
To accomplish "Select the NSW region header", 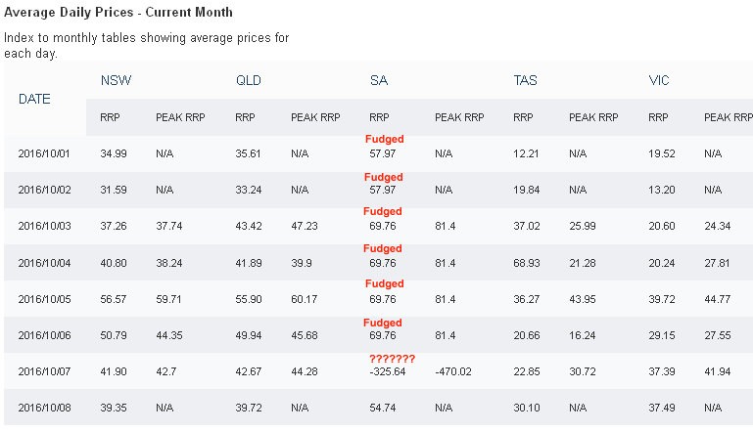I will click(x=116, y=80).
